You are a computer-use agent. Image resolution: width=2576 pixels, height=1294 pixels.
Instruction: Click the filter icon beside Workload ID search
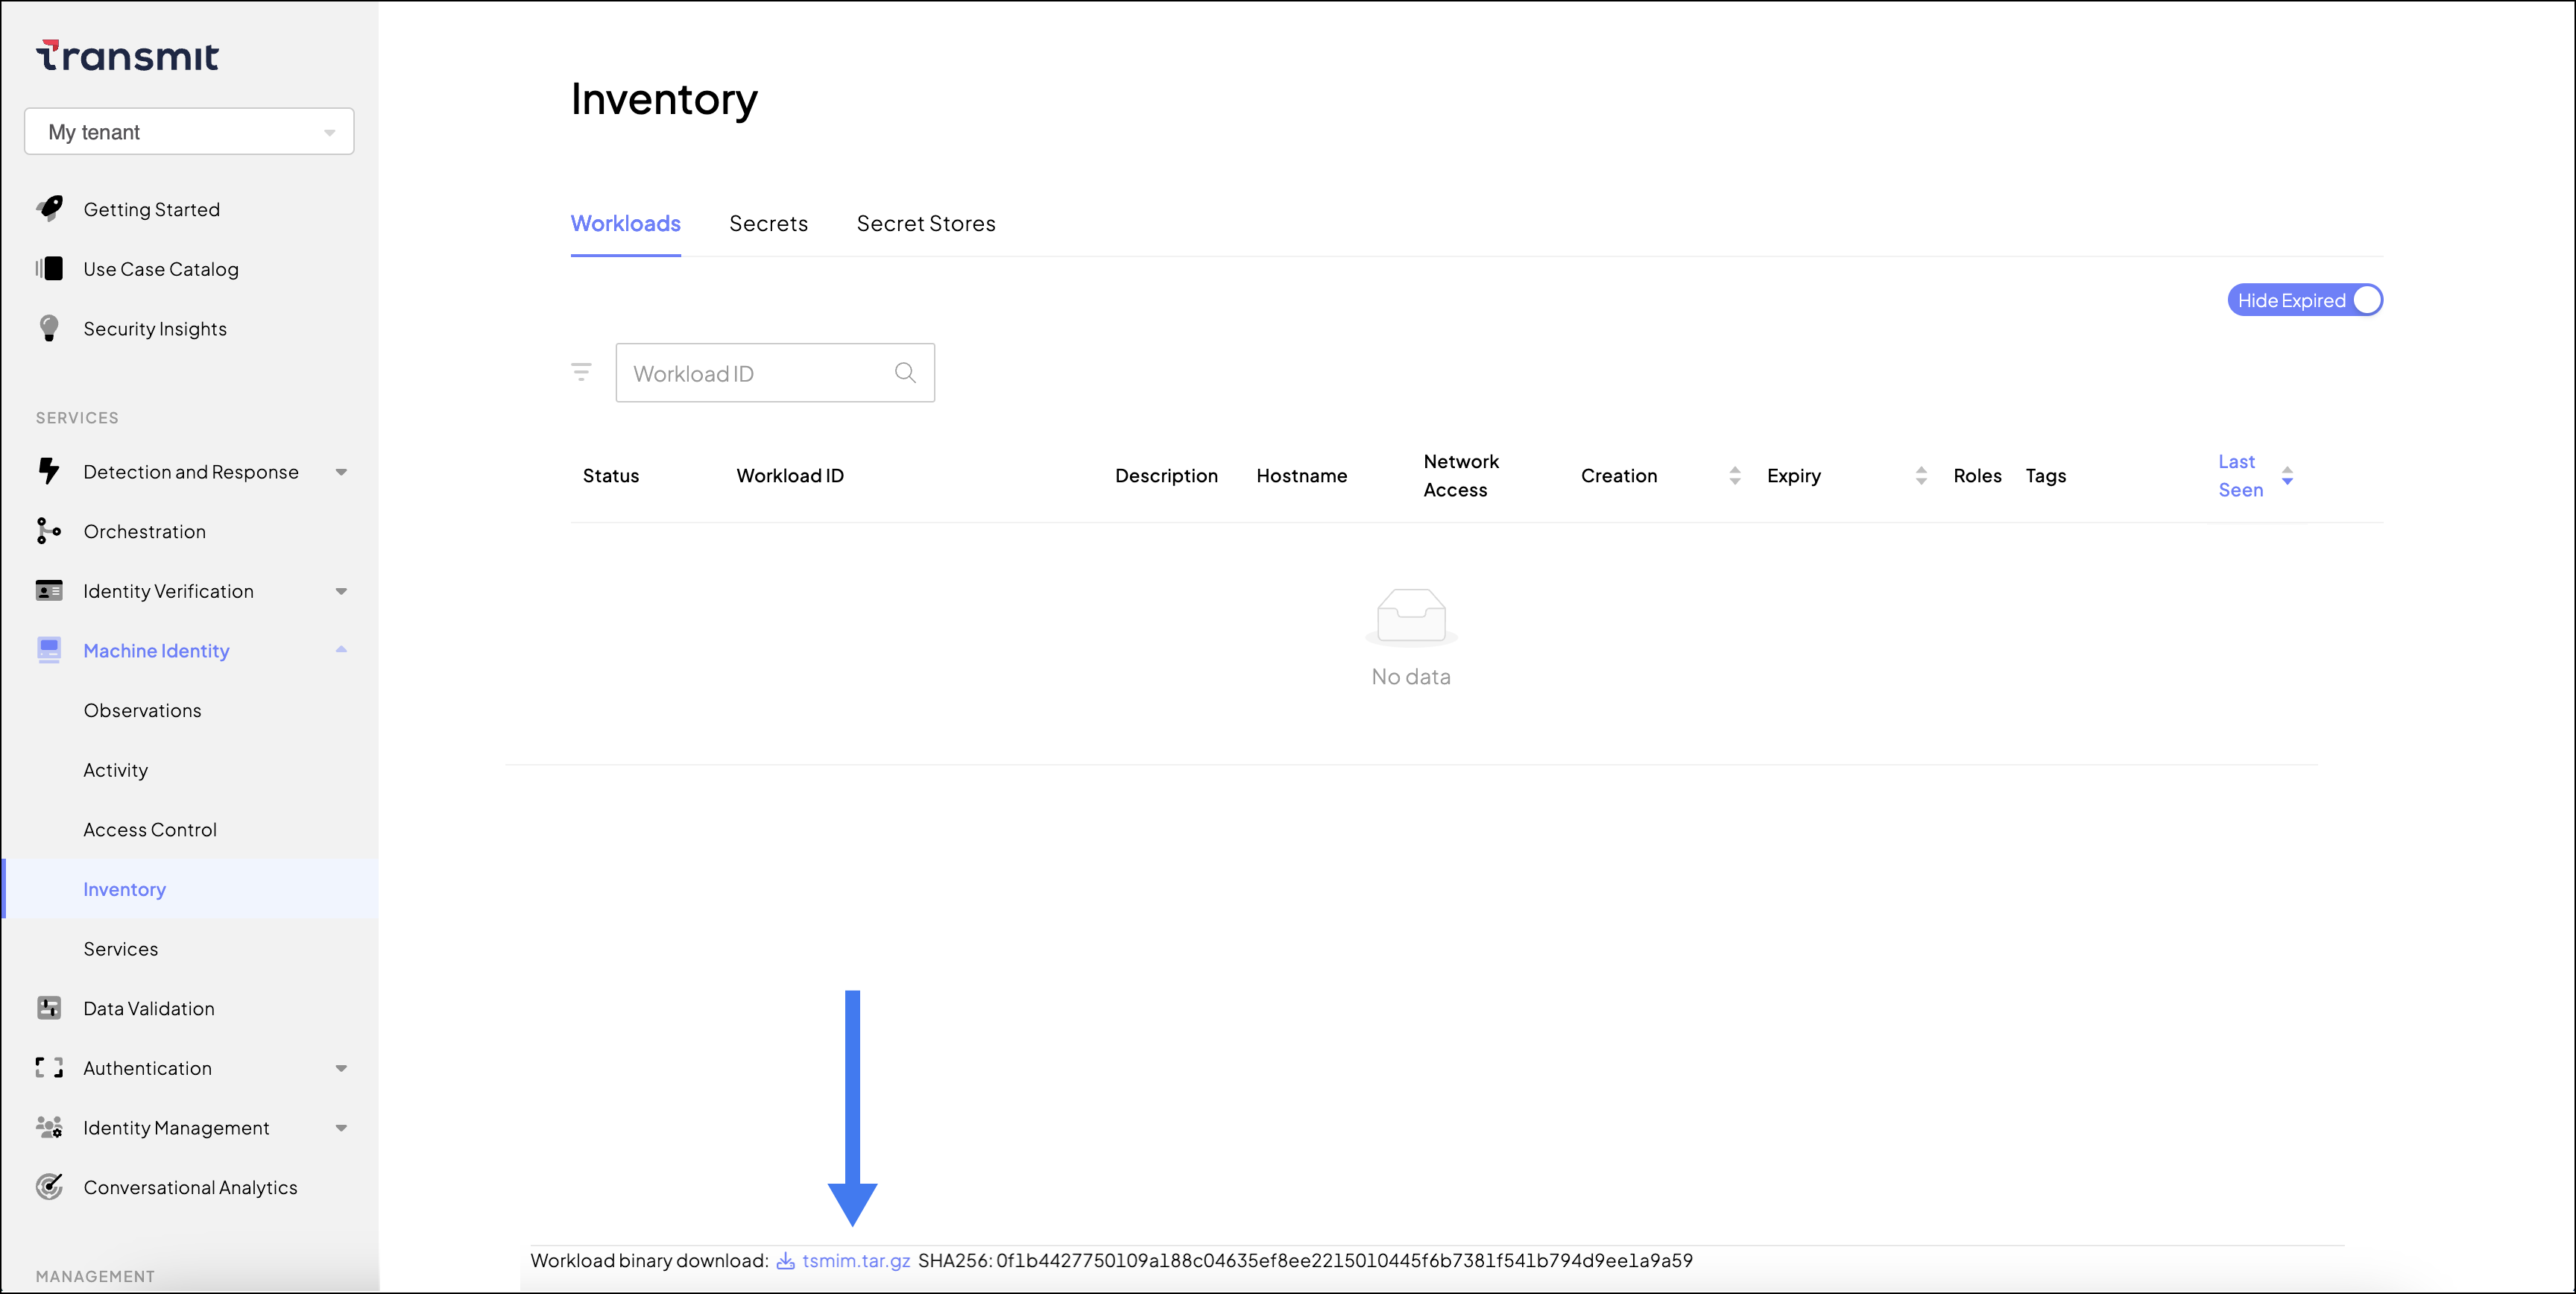click(581, 372)
